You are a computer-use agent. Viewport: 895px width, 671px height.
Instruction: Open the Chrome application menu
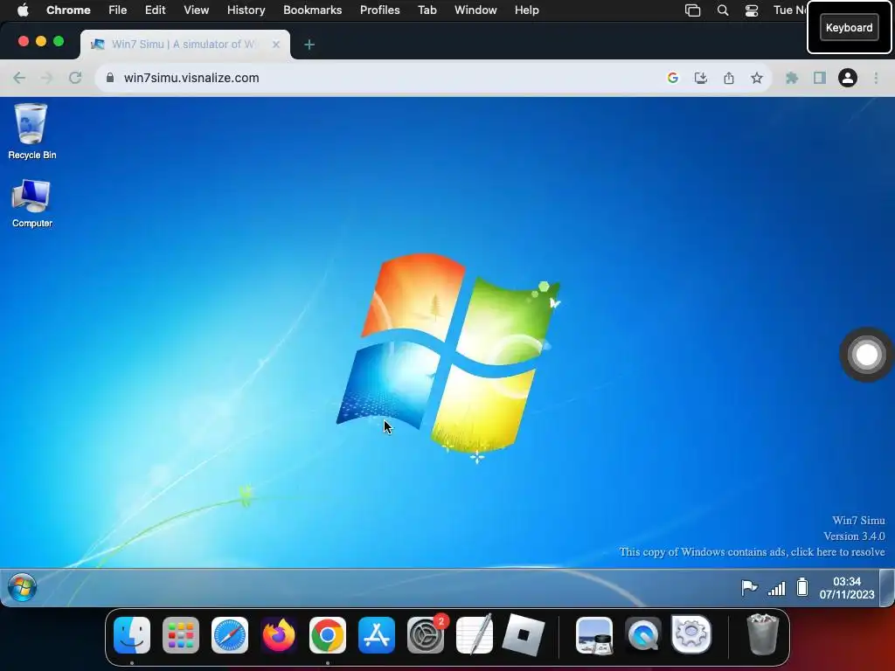click(x=68, y=10)
